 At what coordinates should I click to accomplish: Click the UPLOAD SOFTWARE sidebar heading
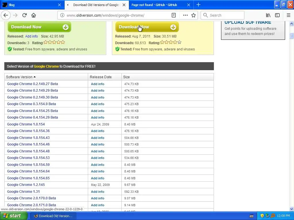tap(248, 22)
